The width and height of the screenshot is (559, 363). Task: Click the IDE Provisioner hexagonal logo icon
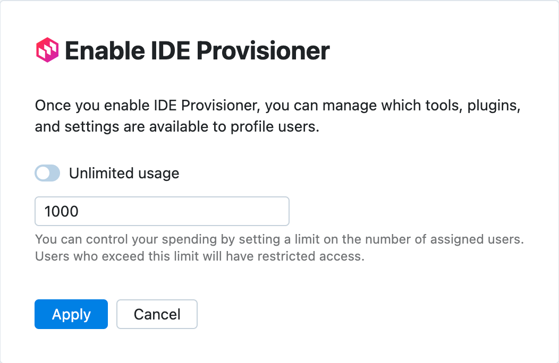47,50
